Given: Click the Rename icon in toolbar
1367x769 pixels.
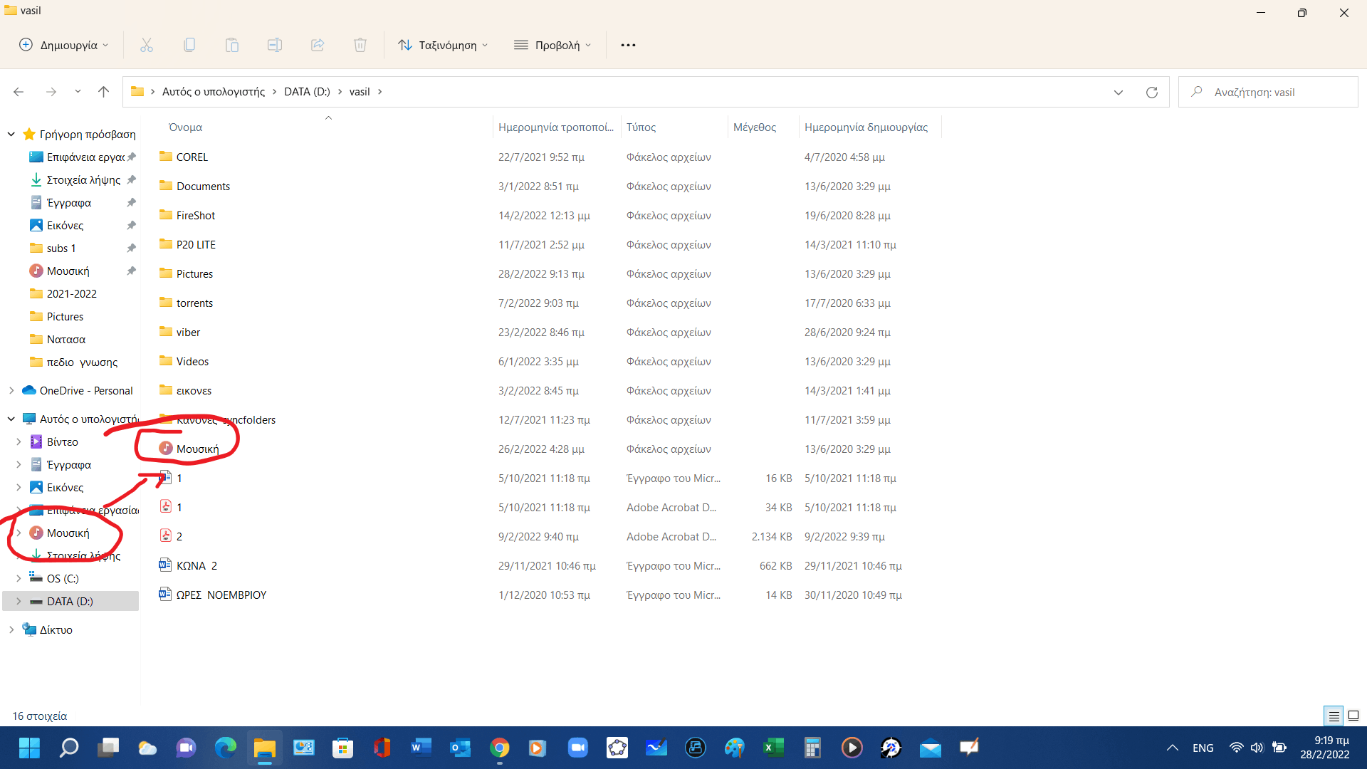Looking at the screenshot, I should click(x=275, y=45).
